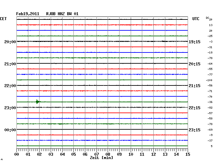Click the DC offset value -25

click(210, 36)
